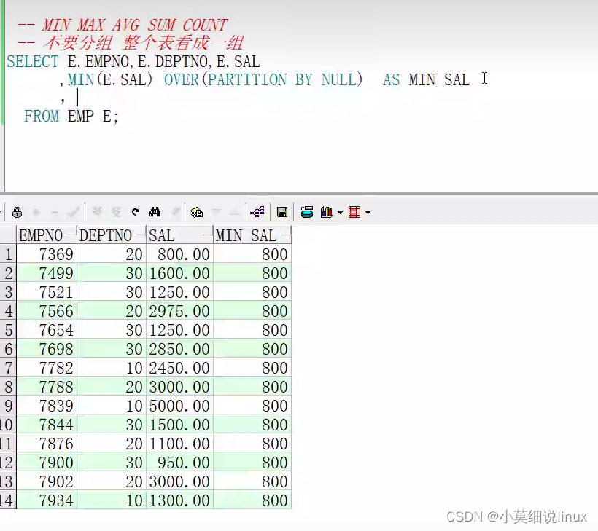This screenshot has height=531, width=598.
Task: Click the lock icon to edit data
Action: click(17, 212)
